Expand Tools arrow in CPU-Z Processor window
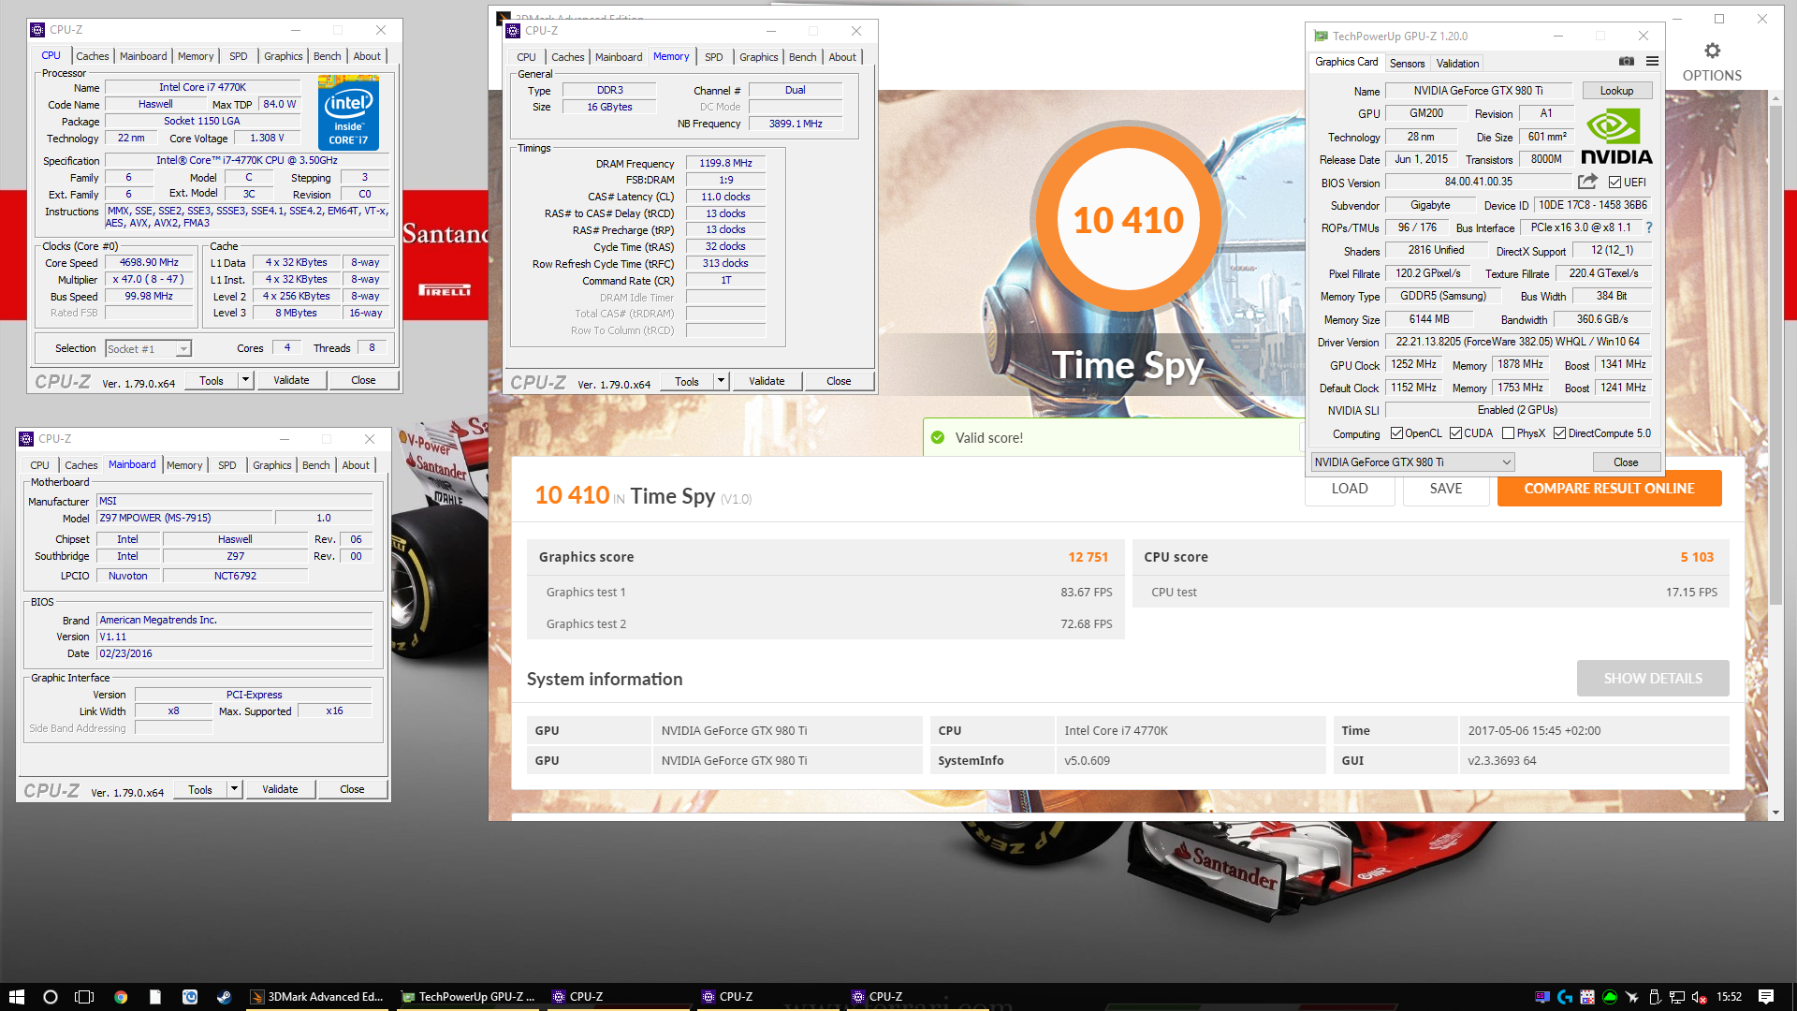 pos(245,380)
